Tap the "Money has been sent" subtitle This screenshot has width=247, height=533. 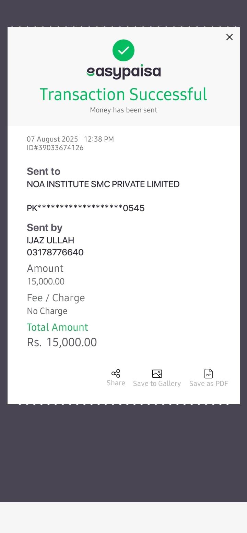click(123, 110)
